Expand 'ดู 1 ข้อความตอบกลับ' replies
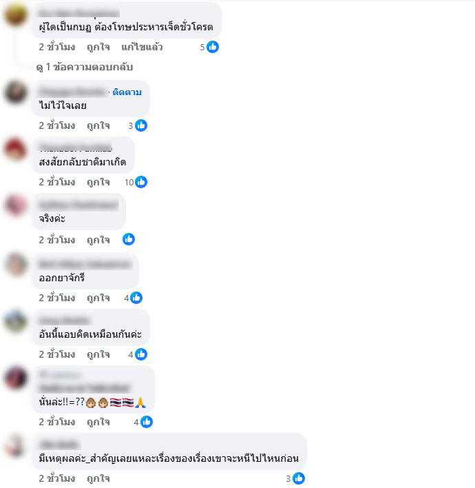475x488 pixels. 85,67
